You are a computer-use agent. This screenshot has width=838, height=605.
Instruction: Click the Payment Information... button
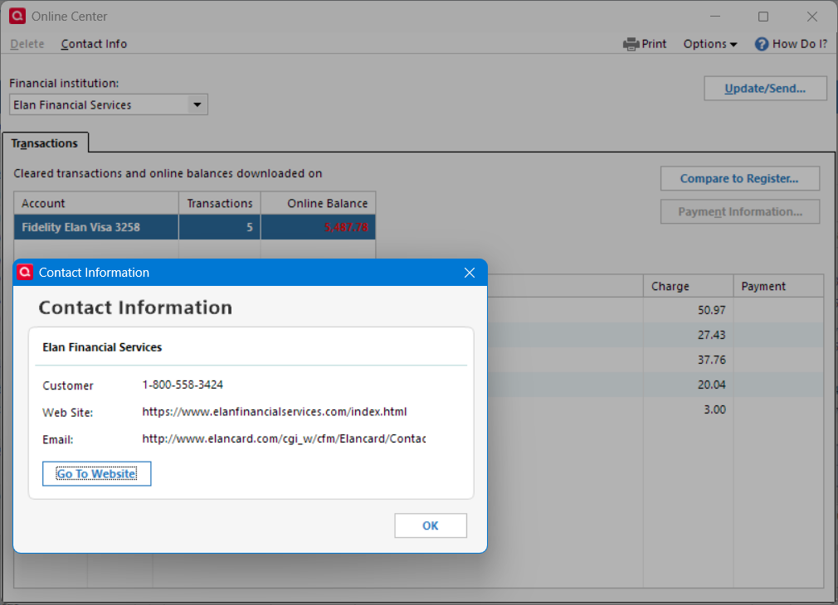(x=739, y=211)
